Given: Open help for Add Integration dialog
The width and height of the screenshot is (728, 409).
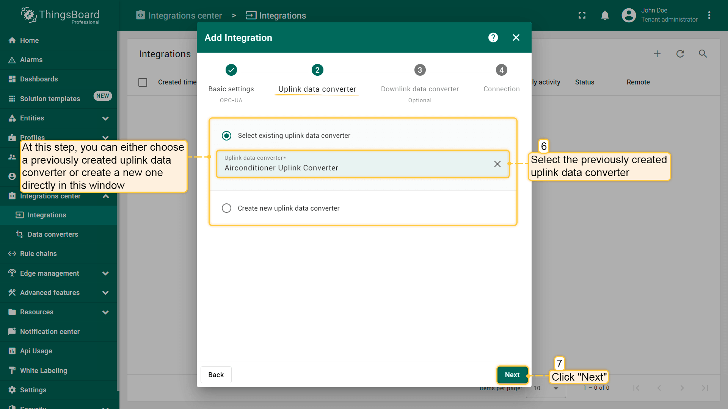Looking at the screenshot, I should coord(493,37).
